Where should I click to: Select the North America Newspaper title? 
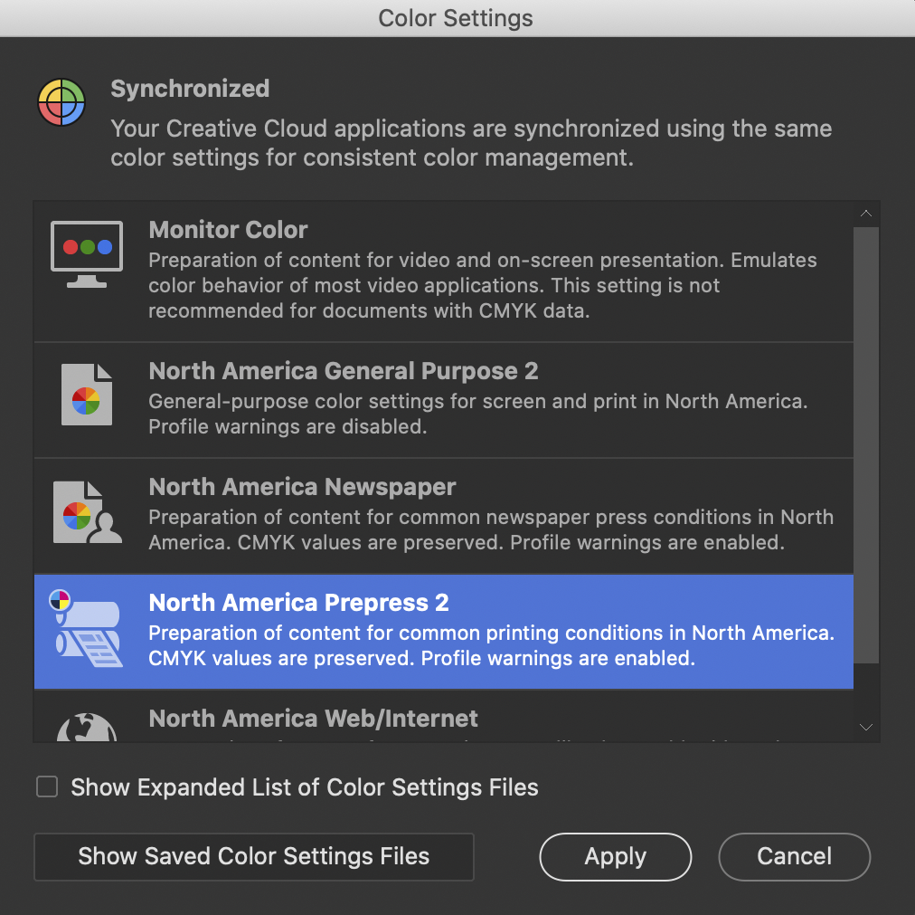click(302, 487)
